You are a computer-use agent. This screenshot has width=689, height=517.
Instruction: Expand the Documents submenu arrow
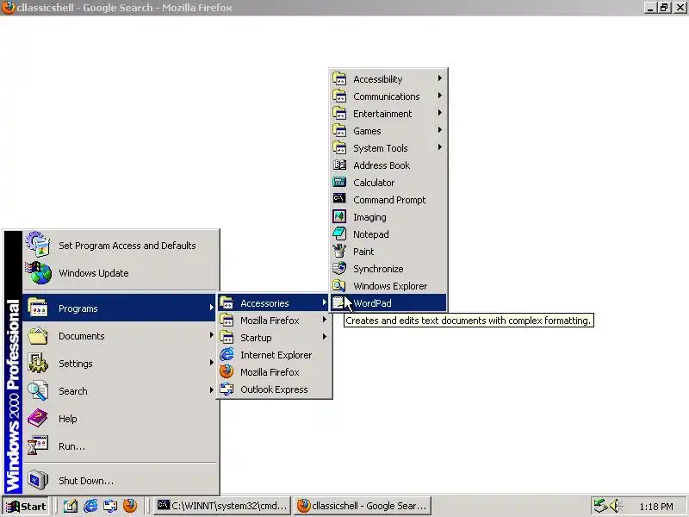click(211, 335)
